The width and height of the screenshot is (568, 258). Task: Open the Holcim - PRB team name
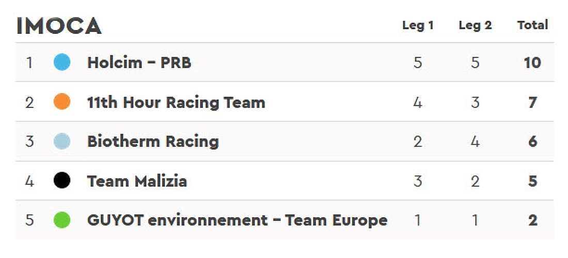(x=139, y=62)
